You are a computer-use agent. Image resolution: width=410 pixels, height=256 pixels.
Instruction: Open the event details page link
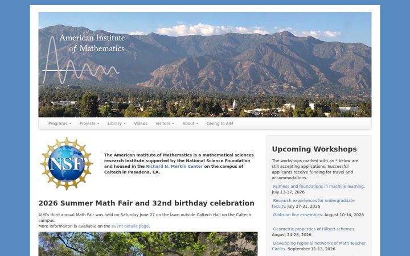pos(130,226)
